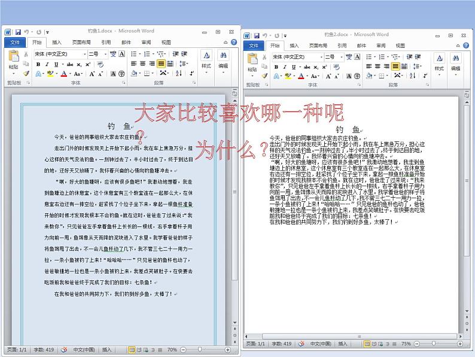The width and height of the screenshot is (475, 357).
Task: Switch to 页面布局 tab in 钓鱼1 window
Action: coord(81,42)
